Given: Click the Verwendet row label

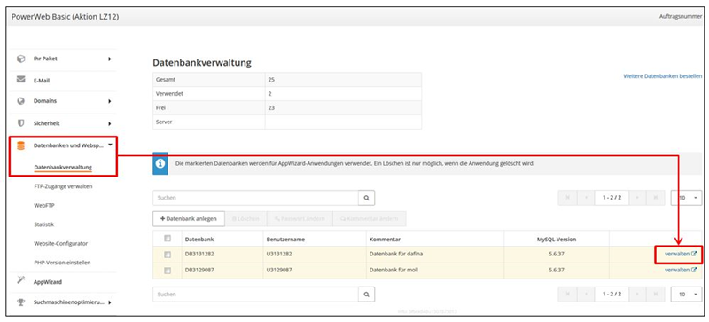Looking at the screenshot, I should pyautogui.click(x=169, y=94).
